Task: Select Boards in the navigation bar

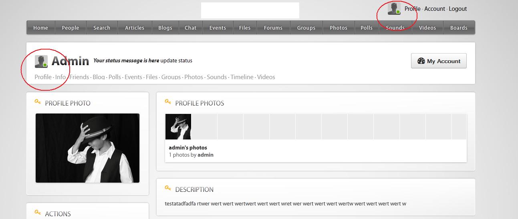Action: click(x=459, y=28)
